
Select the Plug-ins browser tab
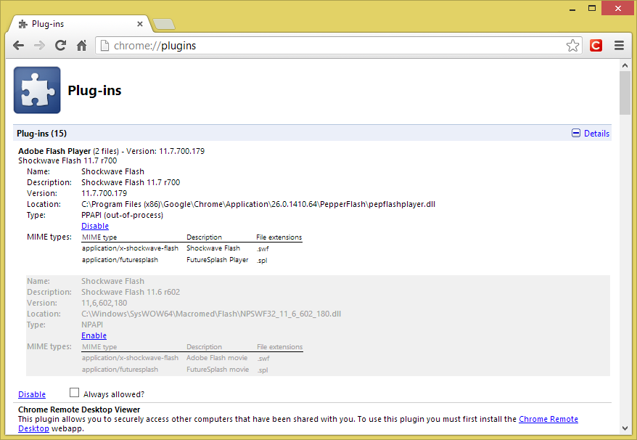tap(81, 24)
